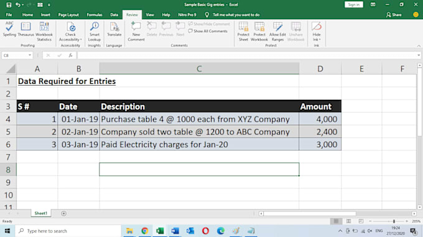The image size is (423, 237).
Task: Expand the formula bar
Action: (419, 55)
